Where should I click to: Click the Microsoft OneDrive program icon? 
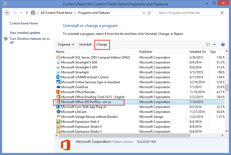[x=58, y=87]
